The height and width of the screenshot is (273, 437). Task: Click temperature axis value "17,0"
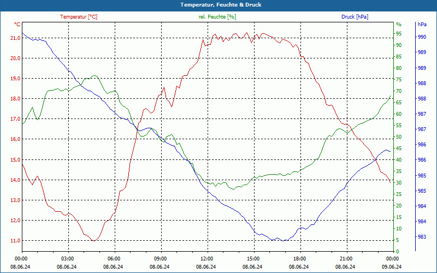(15, 119)
